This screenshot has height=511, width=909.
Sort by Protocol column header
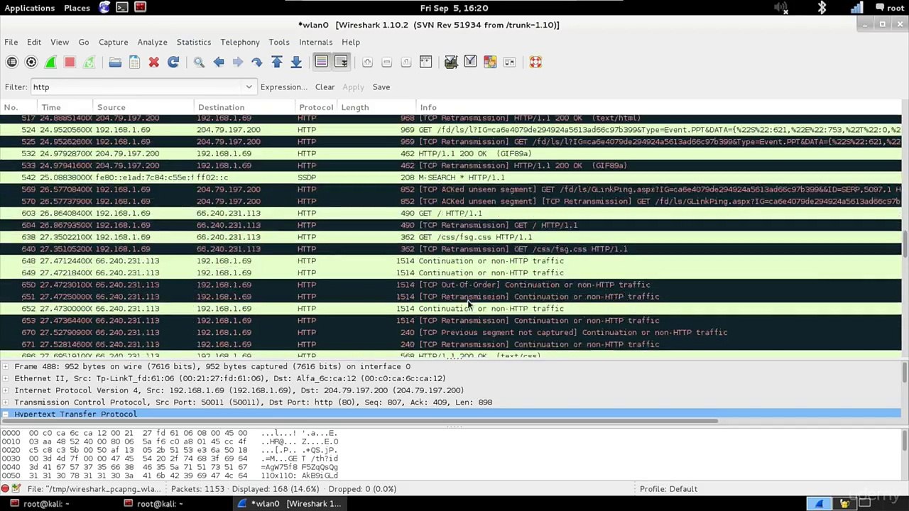click(x=316, y=107)
